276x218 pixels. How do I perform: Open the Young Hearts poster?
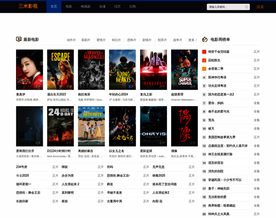(x=122, y=69)
